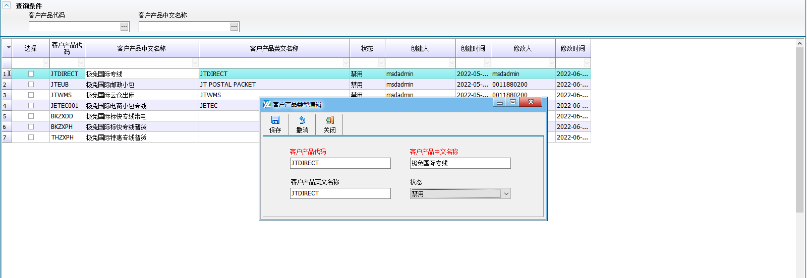Select 0011880200 modifier cell in JTEUB row

click(523, 84)
